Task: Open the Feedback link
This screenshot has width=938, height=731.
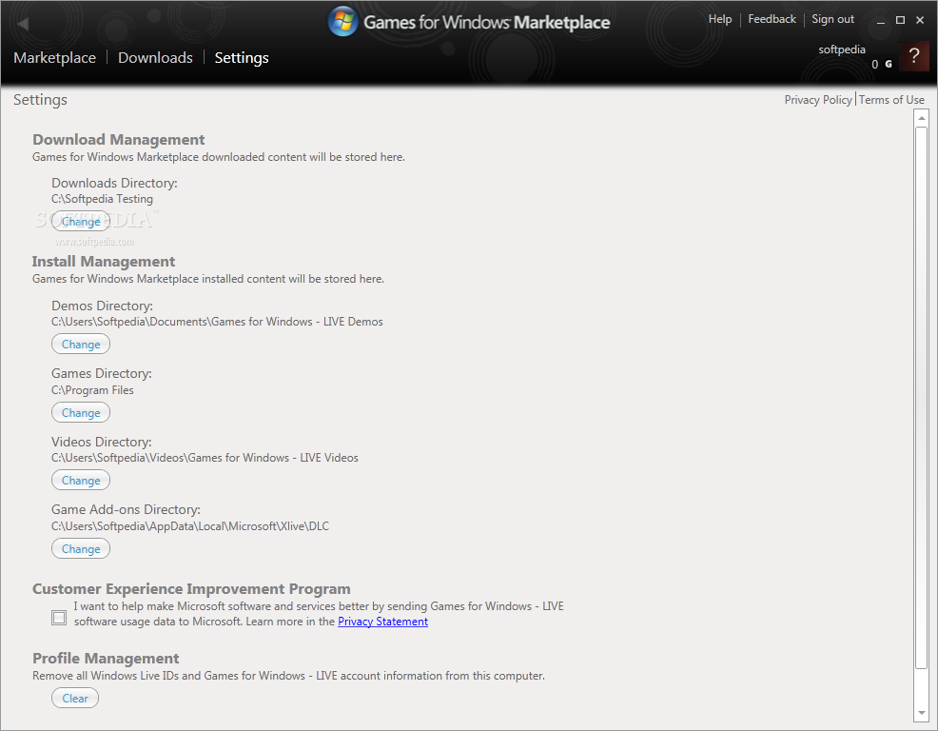Action: pos(772,19)
